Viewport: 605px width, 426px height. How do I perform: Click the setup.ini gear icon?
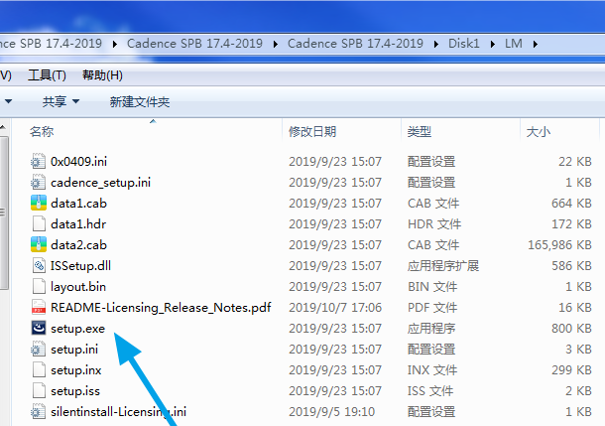point(39,349)
